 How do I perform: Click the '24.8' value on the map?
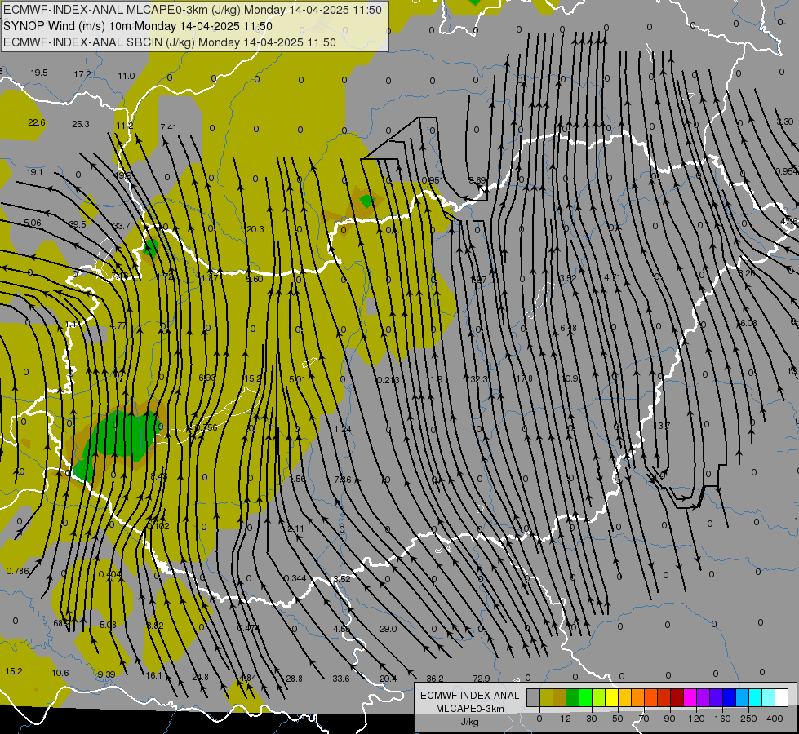pos(200,677)
